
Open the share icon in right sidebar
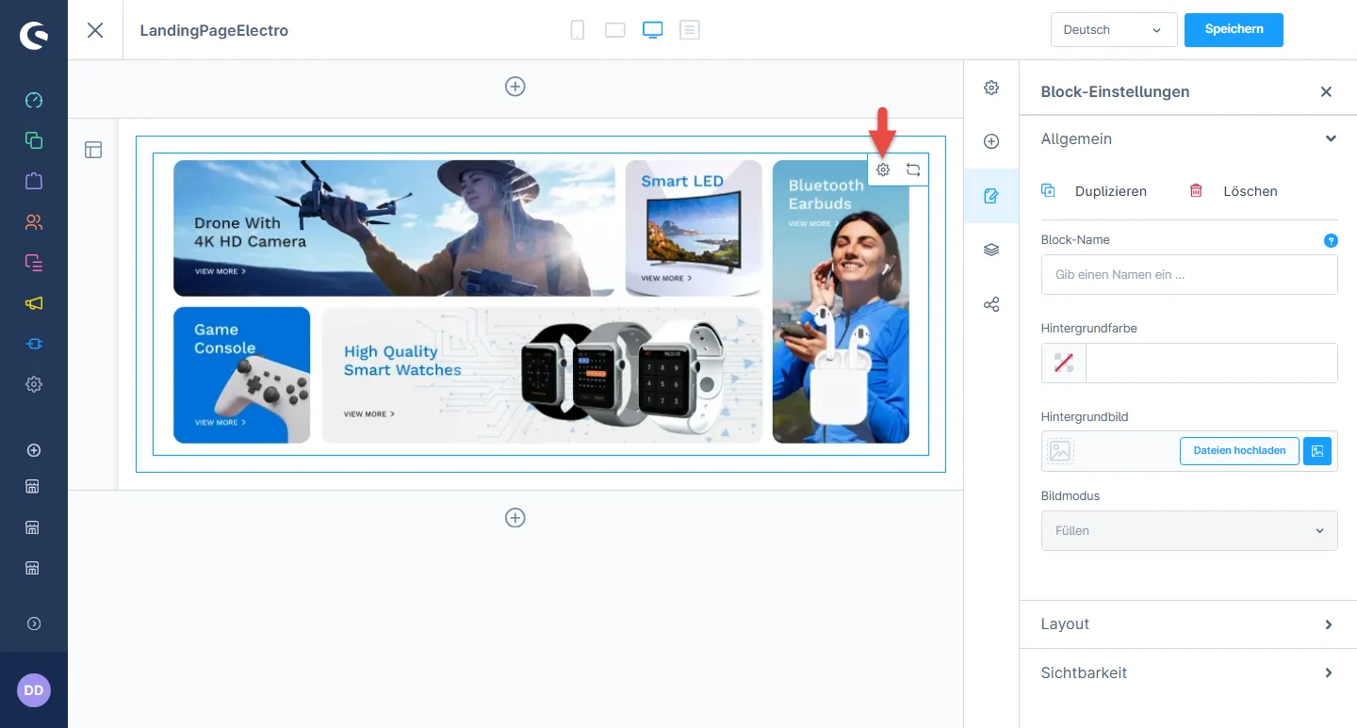click(991, 305)
